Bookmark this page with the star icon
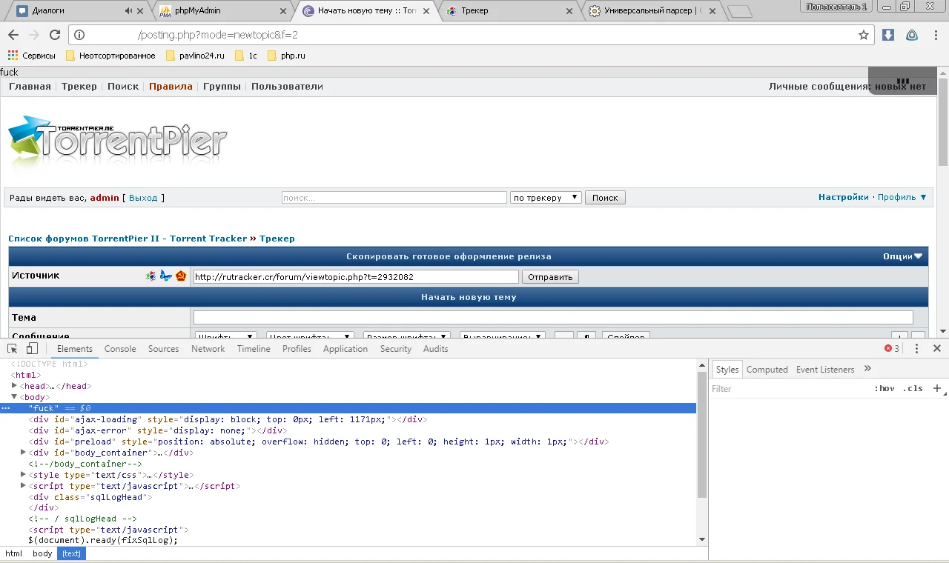The image size is (949, 563). (x=864, y=35)
